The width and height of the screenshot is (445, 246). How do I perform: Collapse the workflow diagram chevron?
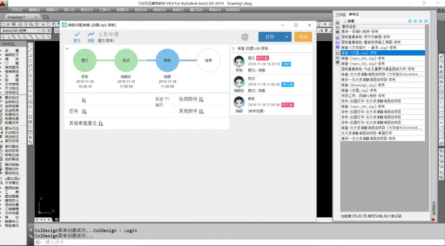point(67,49)
